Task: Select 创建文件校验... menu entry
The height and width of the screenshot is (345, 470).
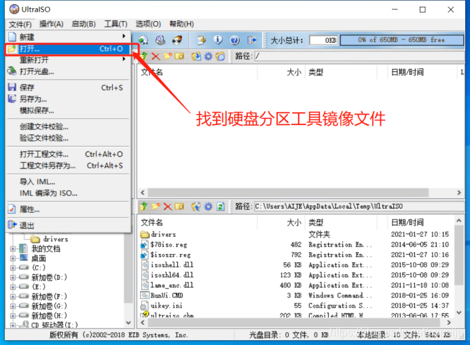Action: click(68, 126)
